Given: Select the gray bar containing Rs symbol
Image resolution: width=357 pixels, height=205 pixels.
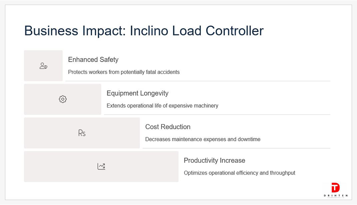Looking at the screenshot, I should pyautogui.click(x=82, y=133).
